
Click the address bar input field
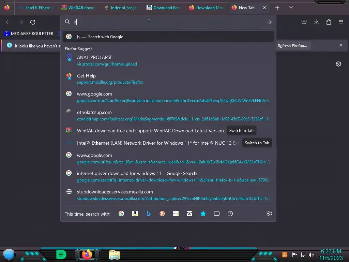(168, 22)
